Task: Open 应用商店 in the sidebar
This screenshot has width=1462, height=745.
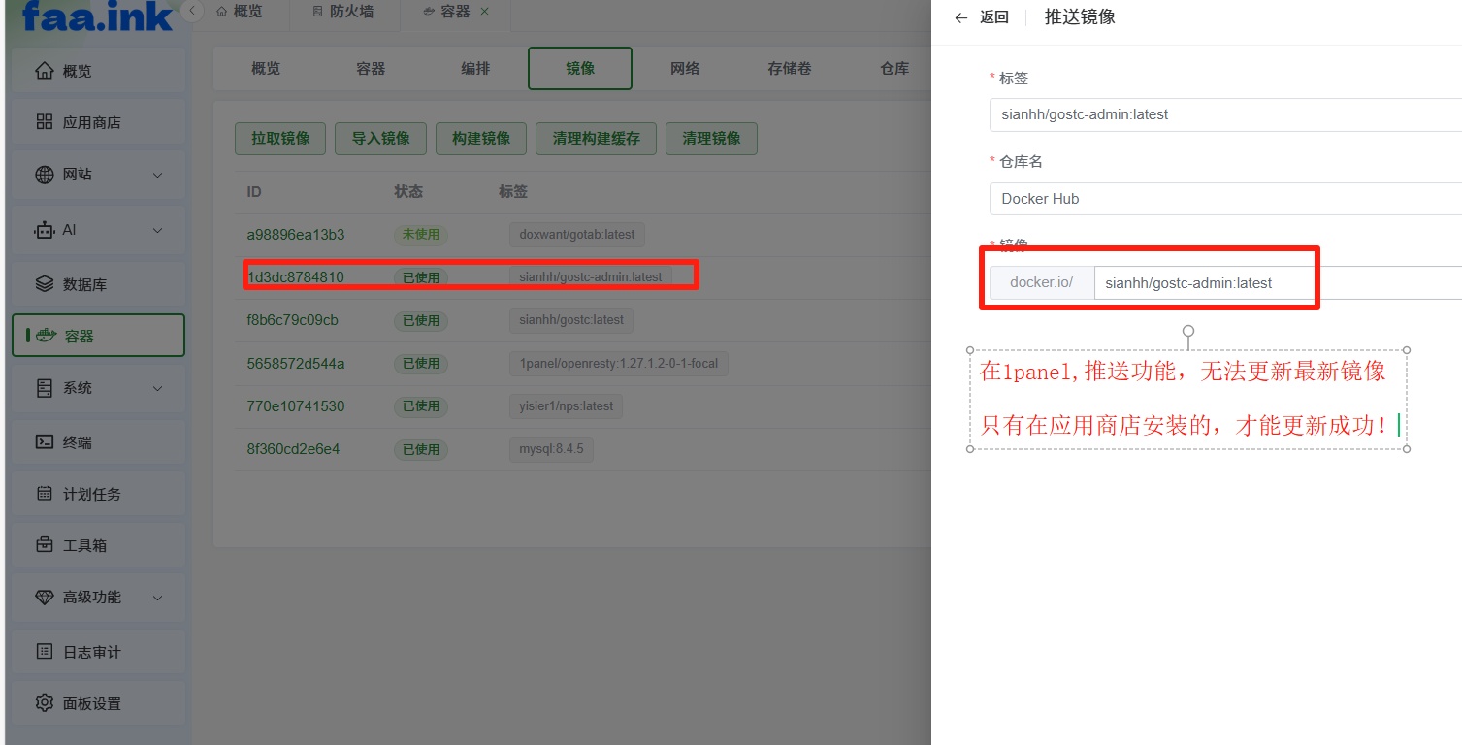Action: pyautogui.click(x=98, y=122)
